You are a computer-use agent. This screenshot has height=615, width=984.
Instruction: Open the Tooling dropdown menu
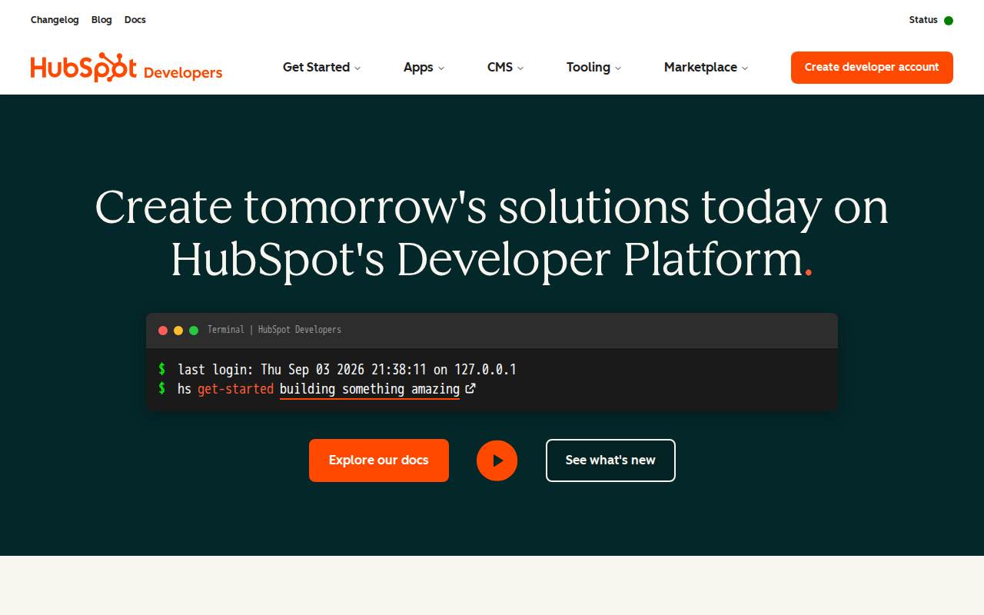point(593,68)
